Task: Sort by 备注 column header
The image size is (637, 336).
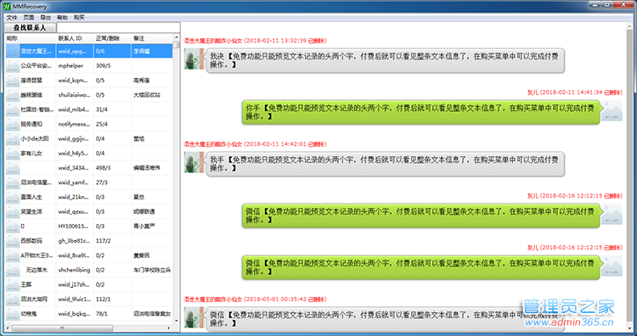Action: coord(152,38)
